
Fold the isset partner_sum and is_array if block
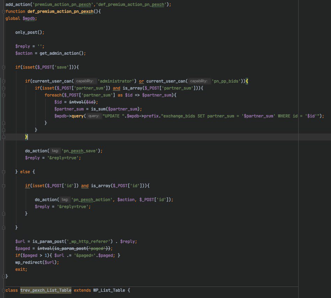pyautogui.click(x=3, y=88)
